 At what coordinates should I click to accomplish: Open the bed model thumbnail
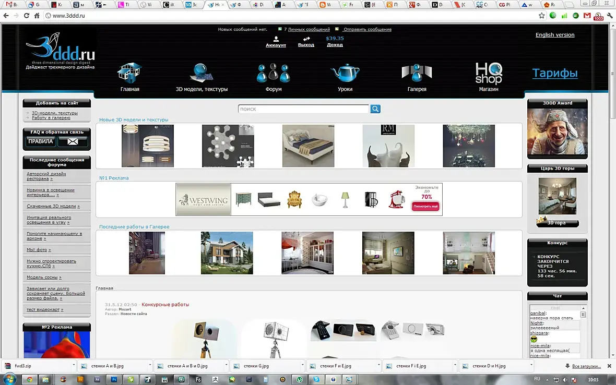[x=308, y=146]
